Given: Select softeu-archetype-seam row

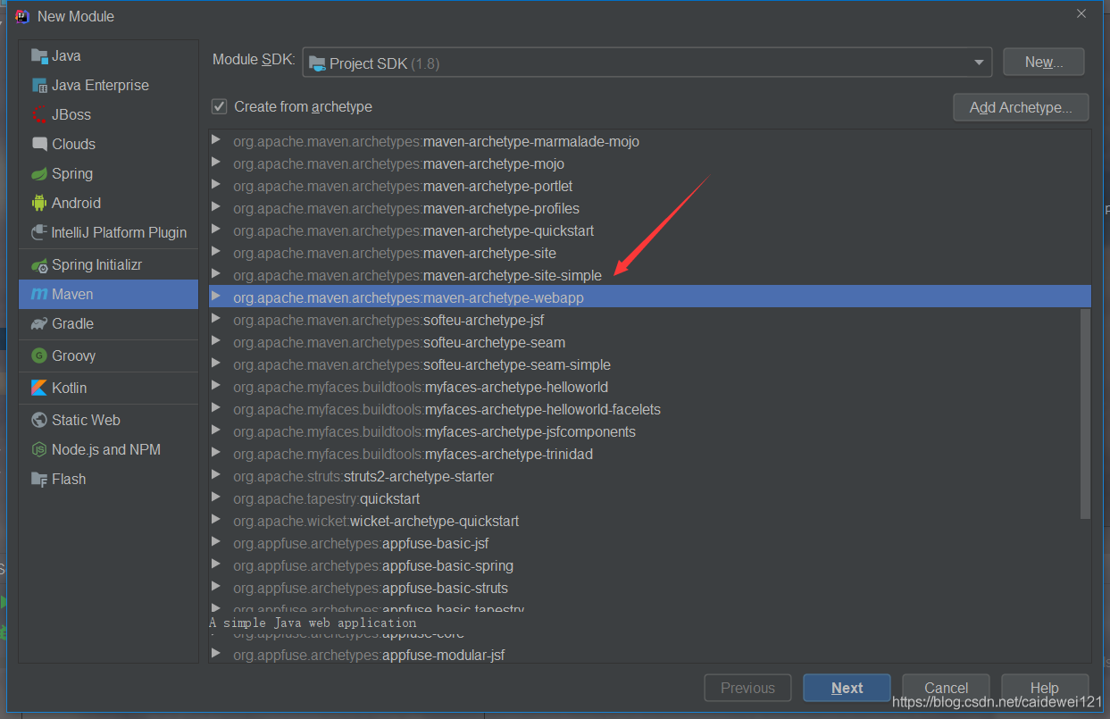Looking at the screenshot, I should pyautogui.click(x=650, y=342).
